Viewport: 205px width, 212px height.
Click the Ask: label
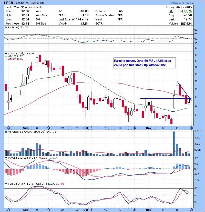pos(39,11)
